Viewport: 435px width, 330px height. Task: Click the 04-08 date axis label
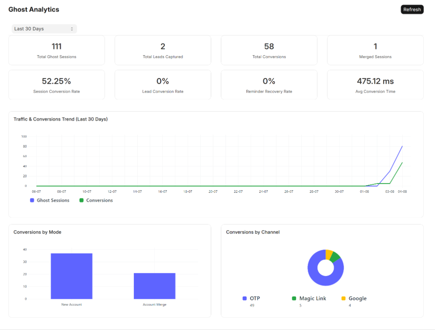tap(402, 192)
